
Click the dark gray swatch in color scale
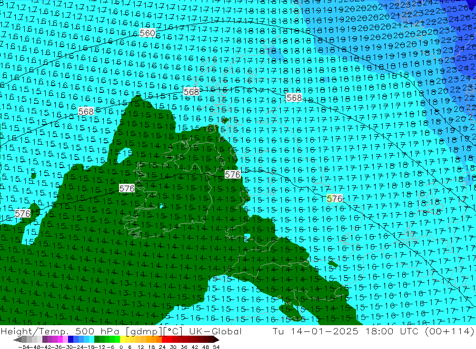(x=24, y=339)
